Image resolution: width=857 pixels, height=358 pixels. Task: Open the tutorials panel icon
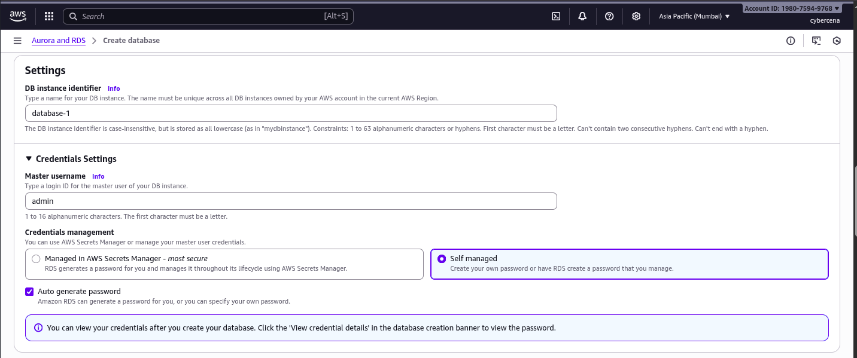816,41
